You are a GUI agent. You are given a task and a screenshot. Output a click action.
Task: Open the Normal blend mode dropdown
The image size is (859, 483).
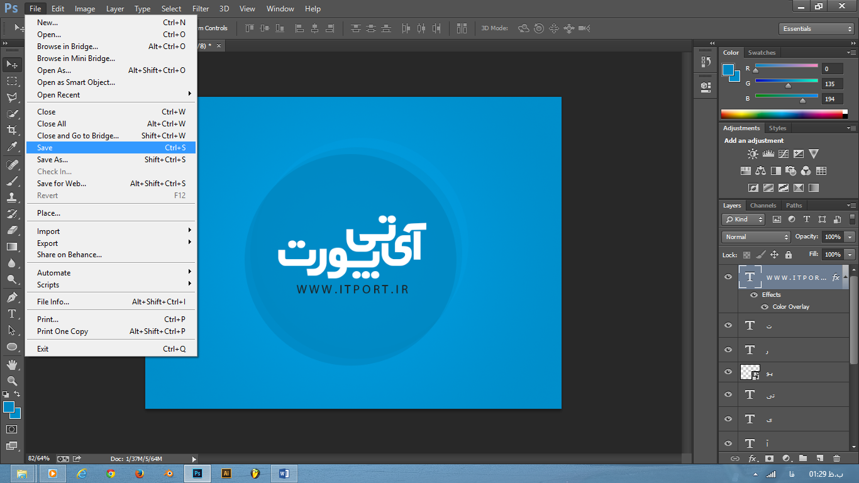pos(756,237)
